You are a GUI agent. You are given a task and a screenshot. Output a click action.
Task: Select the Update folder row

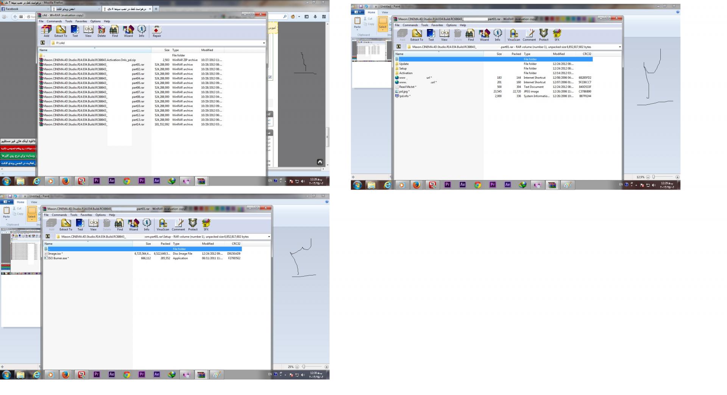tap(493, 64)
